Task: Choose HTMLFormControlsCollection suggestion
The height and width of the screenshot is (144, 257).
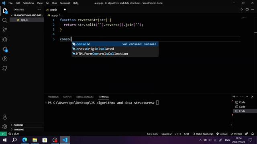Action: (115, 54)
